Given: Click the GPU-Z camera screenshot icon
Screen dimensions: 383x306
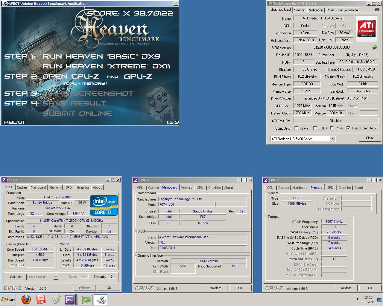Looking at the screenshot, I should click(x=377, y=10).
